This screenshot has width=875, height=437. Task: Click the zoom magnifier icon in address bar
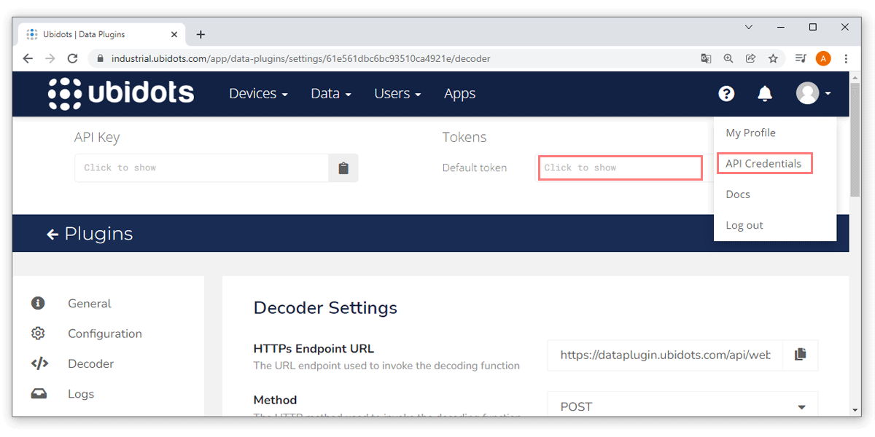[728, 58]
